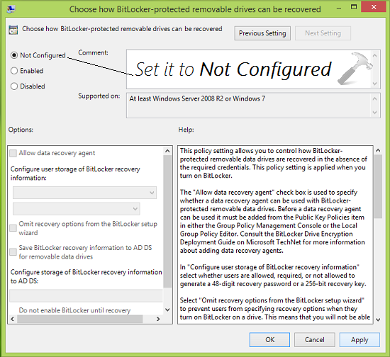The image size is (390, 357).
Task: Click the Options pane scroll right arrow
Action: coord(158,319)
